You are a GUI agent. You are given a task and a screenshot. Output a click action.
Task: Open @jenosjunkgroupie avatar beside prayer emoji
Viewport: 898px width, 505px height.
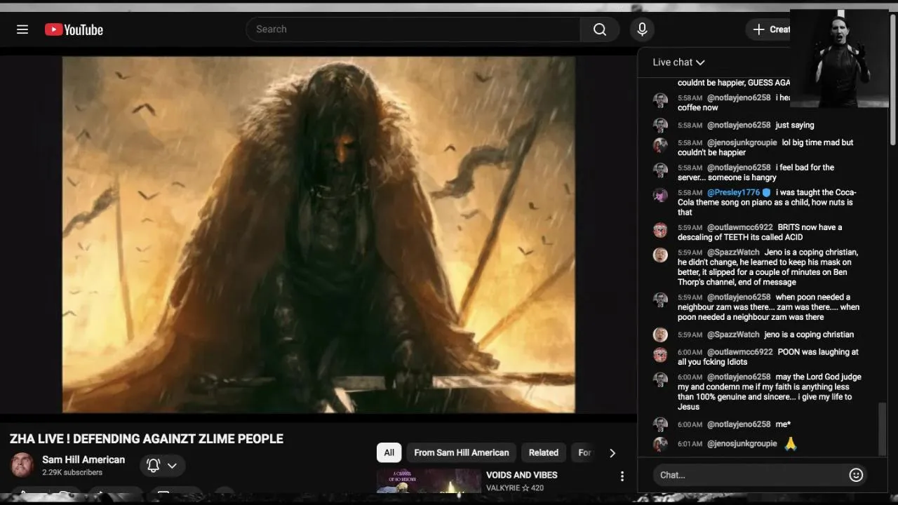(660, 444)
